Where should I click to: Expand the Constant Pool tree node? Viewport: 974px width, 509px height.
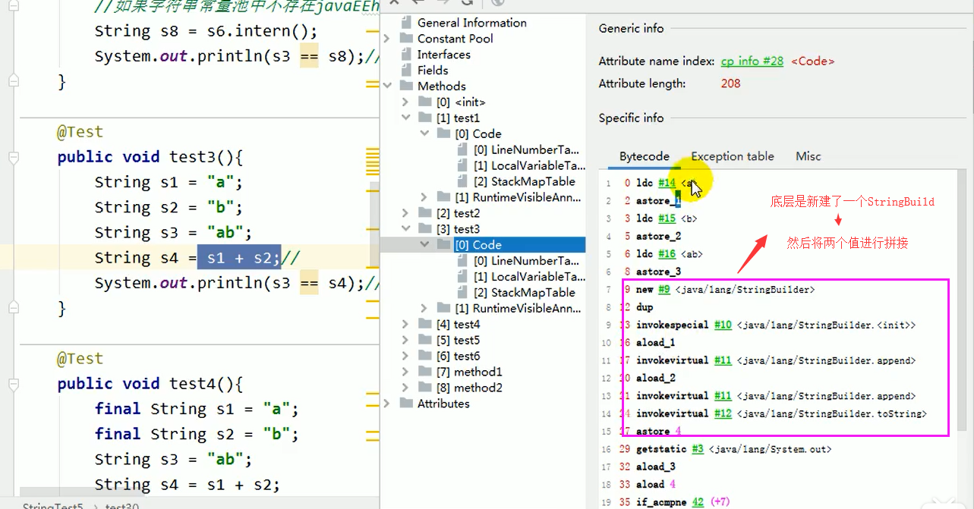388,39
